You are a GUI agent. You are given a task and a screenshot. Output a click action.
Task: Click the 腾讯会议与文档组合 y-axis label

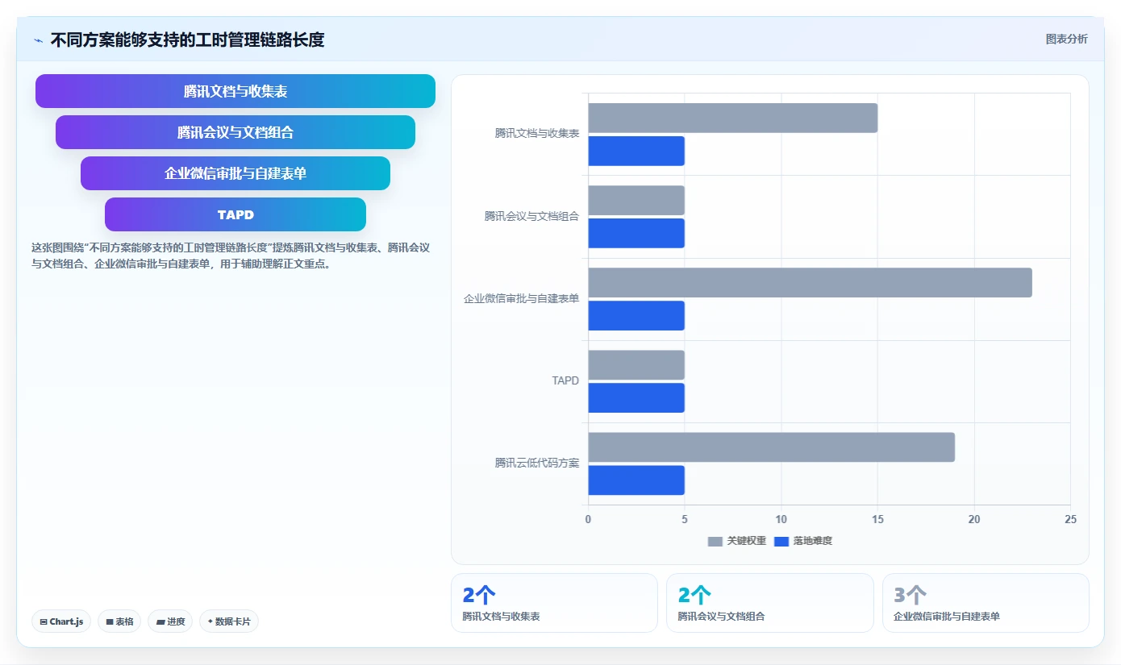531,216
